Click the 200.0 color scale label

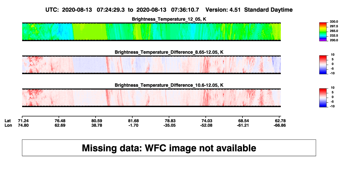pos(334,40)
